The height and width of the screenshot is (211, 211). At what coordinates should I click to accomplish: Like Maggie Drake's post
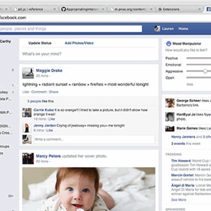pos(26,92)
